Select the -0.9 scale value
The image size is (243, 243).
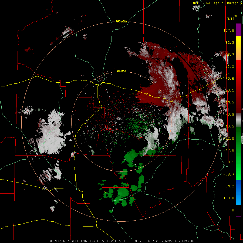[x=230, y=114]
